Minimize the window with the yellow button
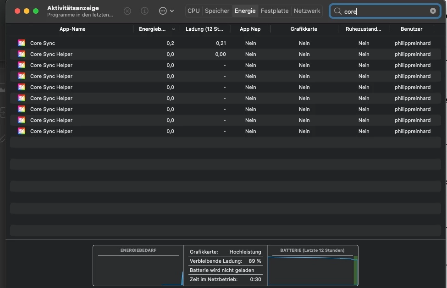This screenshot has width=447, height=288. (x=27, y=11)
